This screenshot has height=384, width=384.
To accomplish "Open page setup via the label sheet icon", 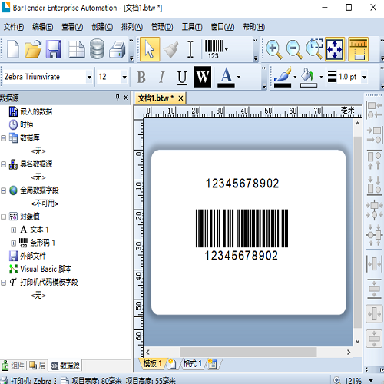I will tap(76, 49).
